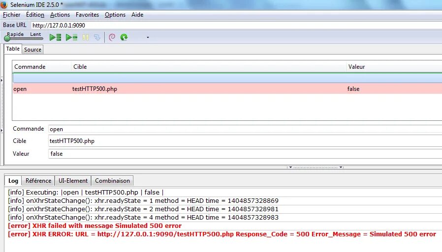Open the small toolbar dropdown arrow
442x252 pixels.
148,37
